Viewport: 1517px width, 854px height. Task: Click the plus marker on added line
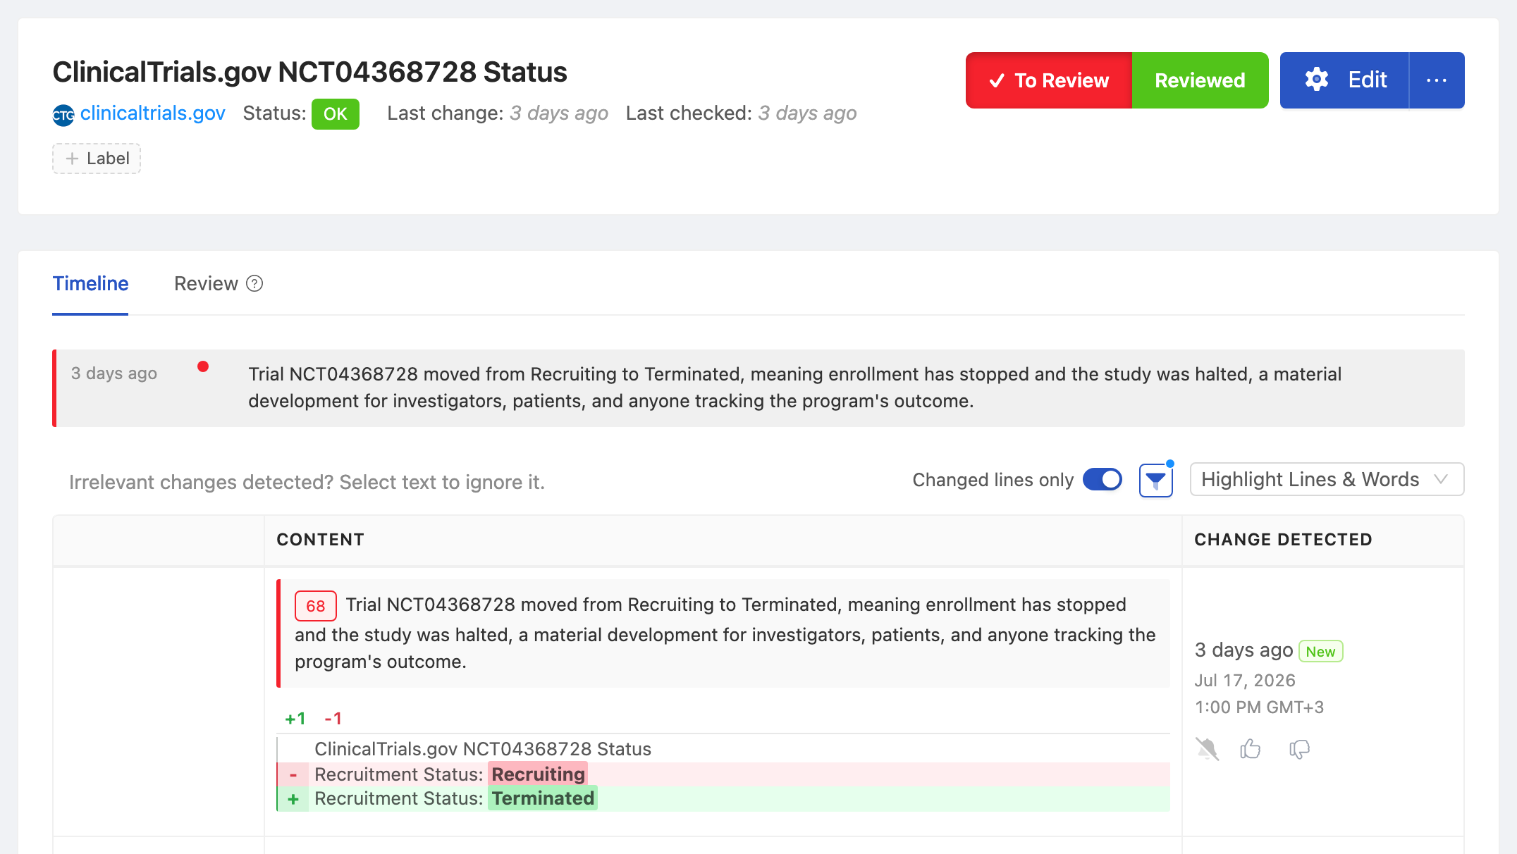click(293, 799)
